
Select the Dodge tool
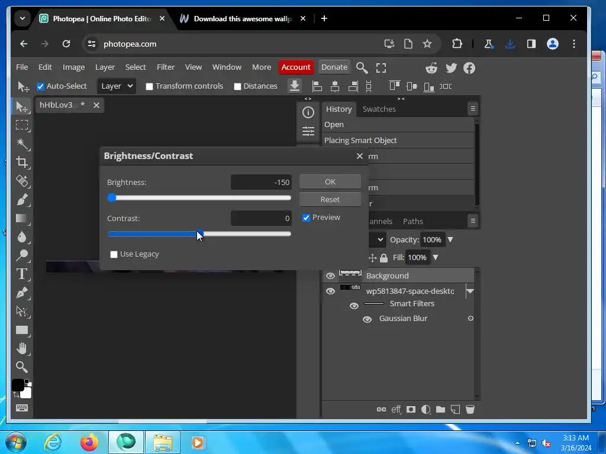click(x=22, y=255)
